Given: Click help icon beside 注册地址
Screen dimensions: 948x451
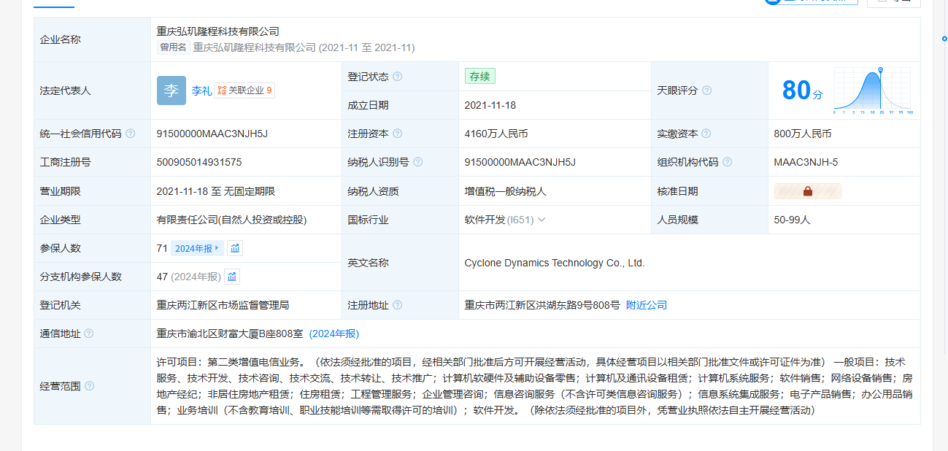Looking at the screenshot, I should [398, 305].
